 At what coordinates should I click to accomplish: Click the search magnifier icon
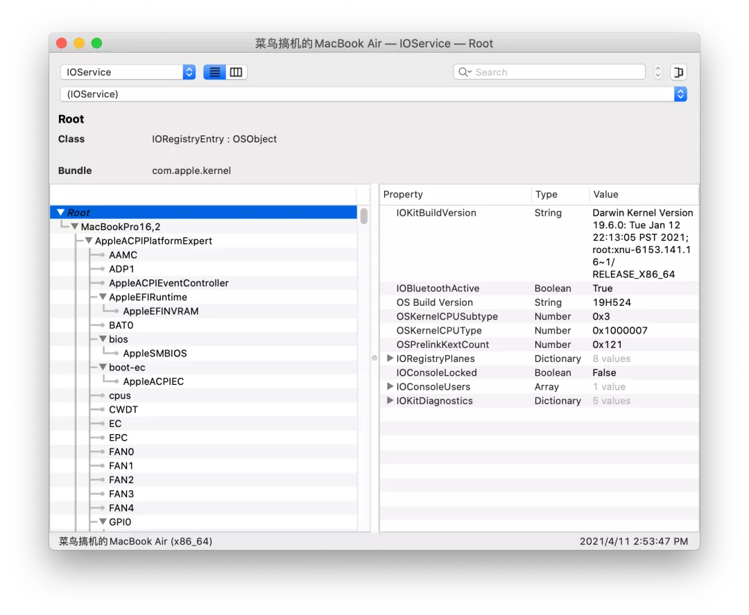[x=464, y=72]
